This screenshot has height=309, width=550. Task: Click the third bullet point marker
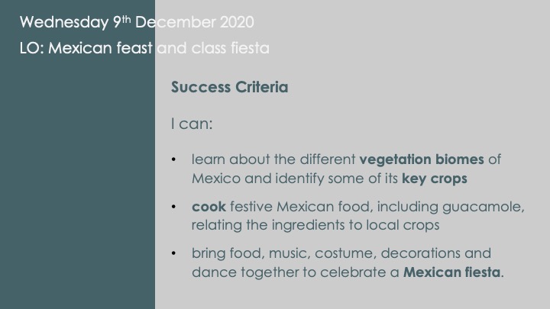pos(173,253)
